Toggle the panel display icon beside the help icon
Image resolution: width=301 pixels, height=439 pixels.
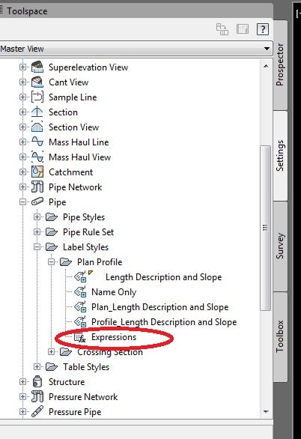tap(243, 28)
